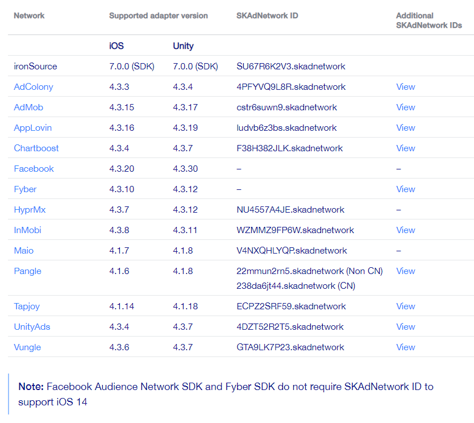The height and width of the screenshot is (423, 474).
Task: Click Facebook iOS version 4.3.20
Action: coord(122,169)
